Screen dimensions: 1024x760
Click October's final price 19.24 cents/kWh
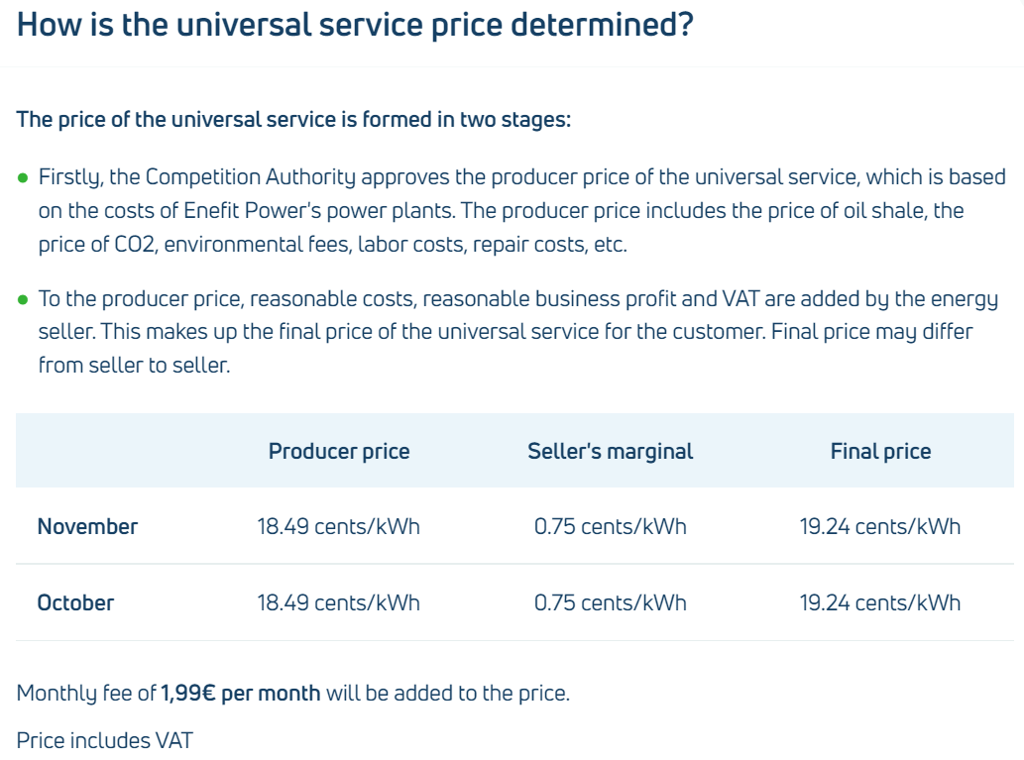[880, 602]
